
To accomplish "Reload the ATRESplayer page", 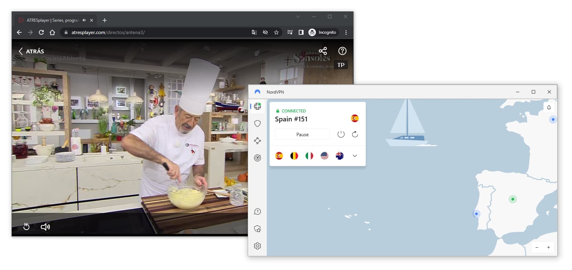I will click(x=41, y=32).
